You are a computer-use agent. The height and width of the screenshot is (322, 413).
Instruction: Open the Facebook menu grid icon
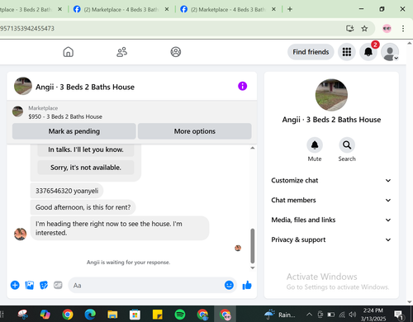(x=347, y=52)
